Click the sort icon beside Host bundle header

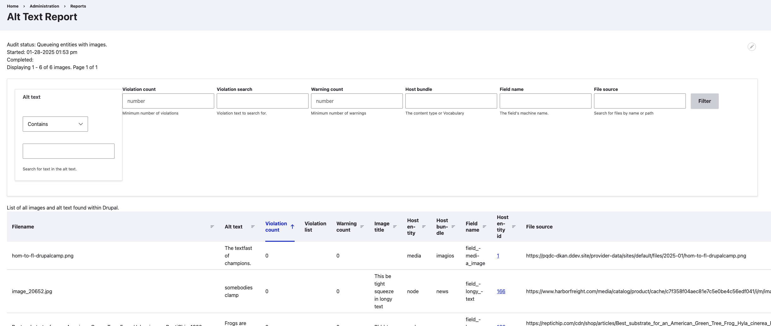(x=453, y=227)
